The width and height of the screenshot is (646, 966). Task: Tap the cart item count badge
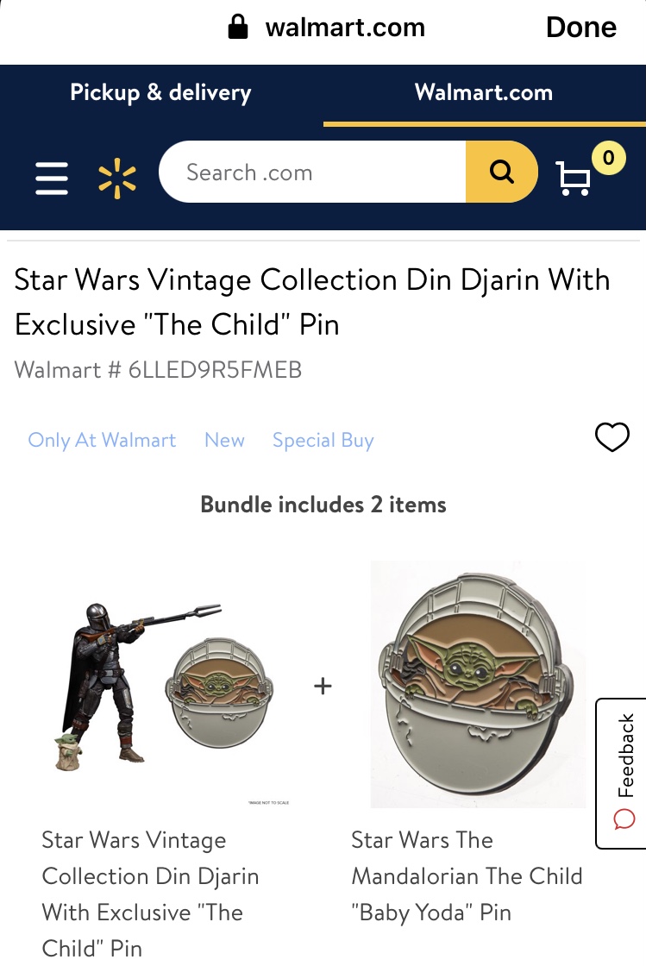[608, 158]
